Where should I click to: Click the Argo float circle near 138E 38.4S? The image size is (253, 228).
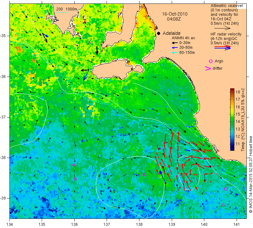pos(144,174)
